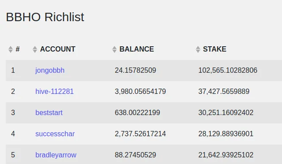
Task: Open successchar account link
Action: point(55,134)
